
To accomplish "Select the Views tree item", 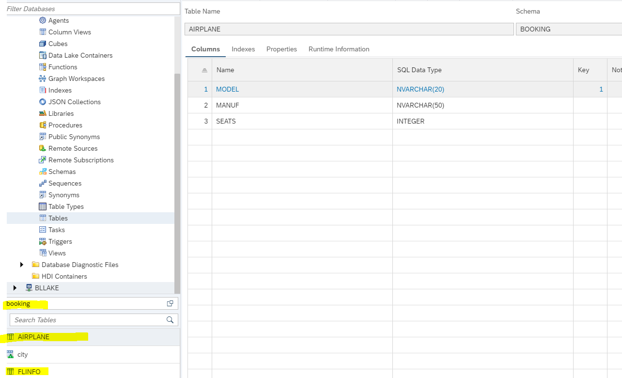I will pos(57,253).
